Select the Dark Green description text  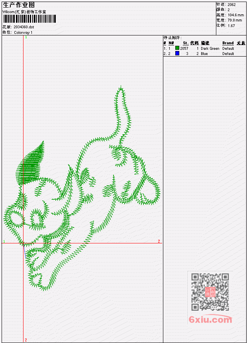coord(210,48)
